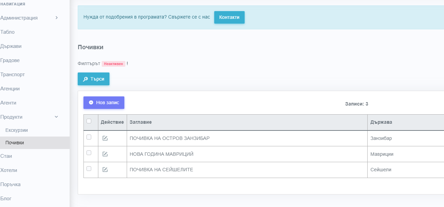The image size is (444, 207).
Task: Open Държави navigation item
Action: 11,46
